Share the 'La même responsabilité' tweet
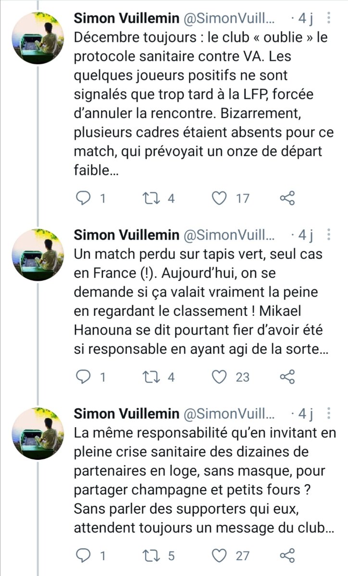Screen dimensions: 348x576 pyautogui.click(x=287, y=555)
